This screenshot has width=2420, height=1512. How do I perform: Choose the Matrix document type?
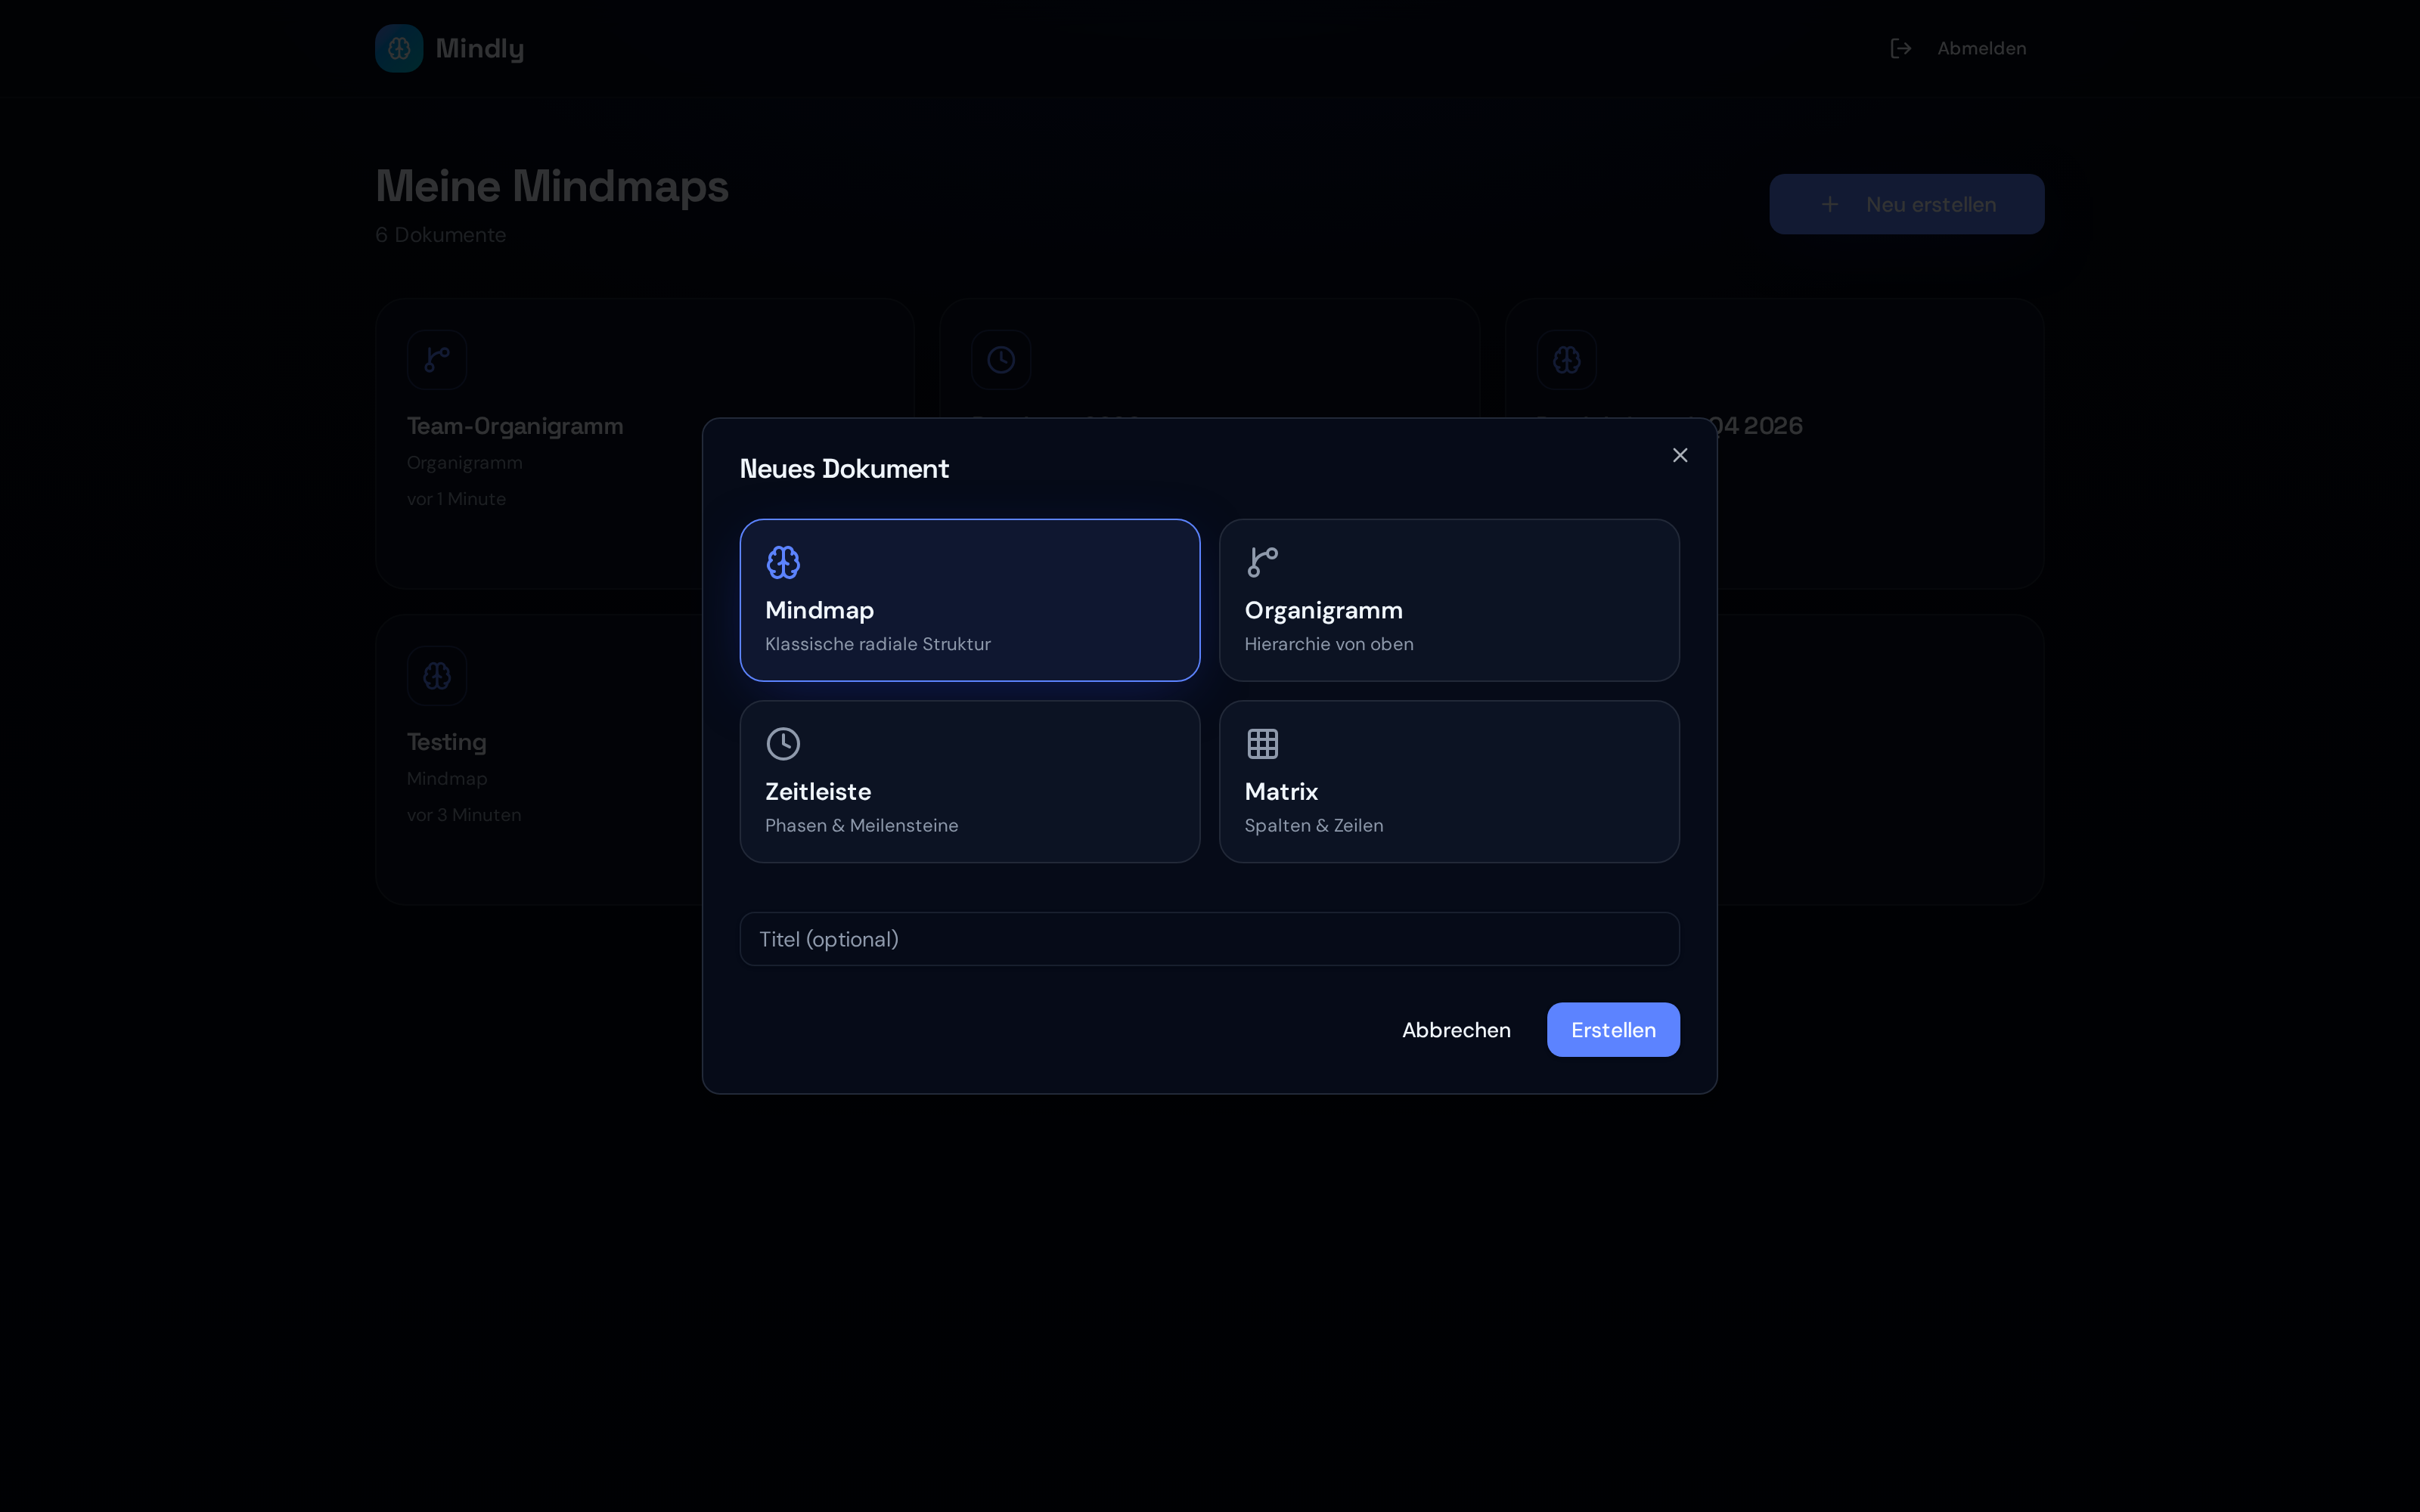point(1449,781)
